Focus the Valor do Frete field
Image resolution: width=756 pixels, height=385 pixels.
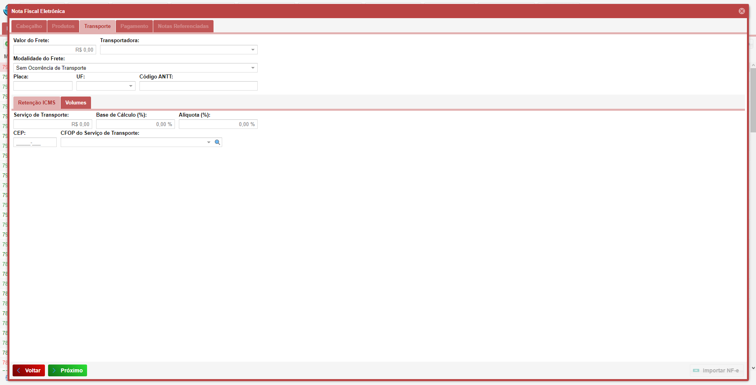pyautogui.click(x=54, y=50)
